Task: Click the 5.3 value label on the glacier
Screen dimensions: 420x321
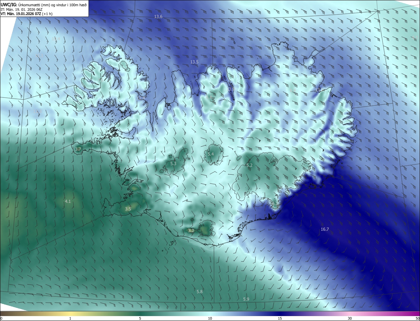Action: [173, 163]
